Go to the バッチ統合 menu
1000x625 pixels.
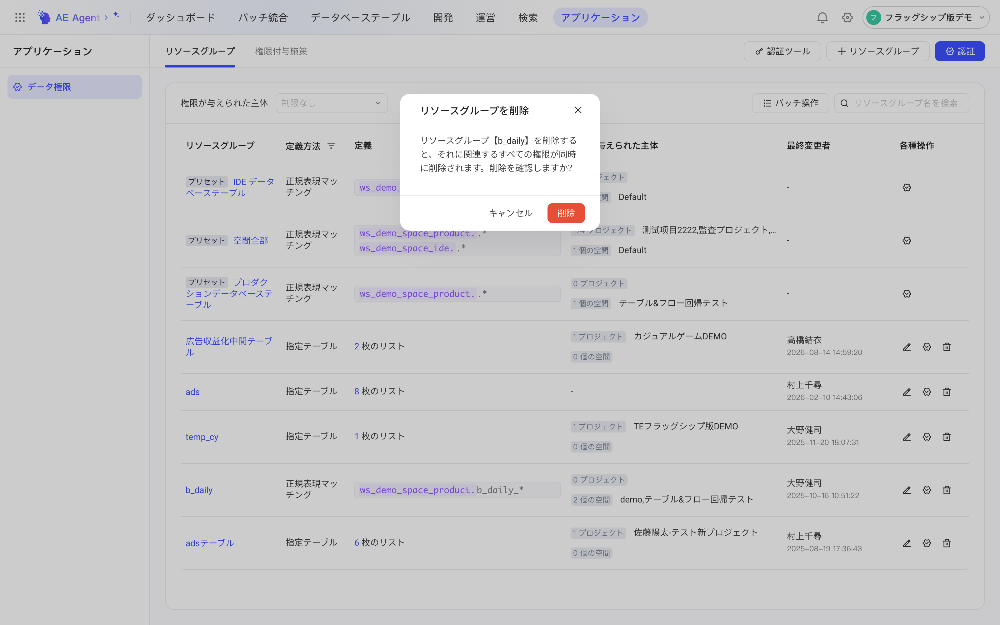pos(263,17)
